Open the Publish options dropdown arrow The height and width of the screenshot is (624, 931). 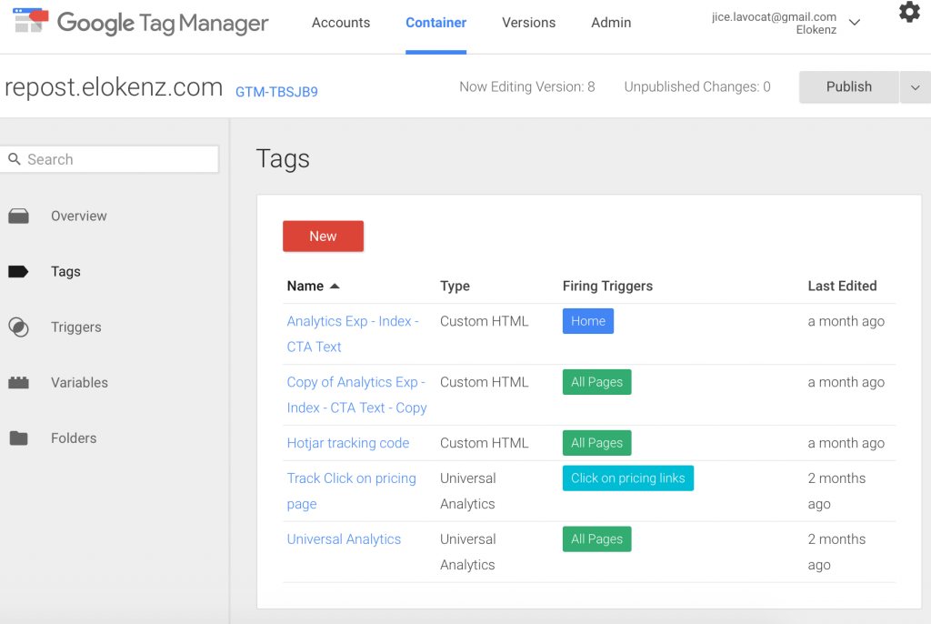pyautogui.click(x=915, y=87)
